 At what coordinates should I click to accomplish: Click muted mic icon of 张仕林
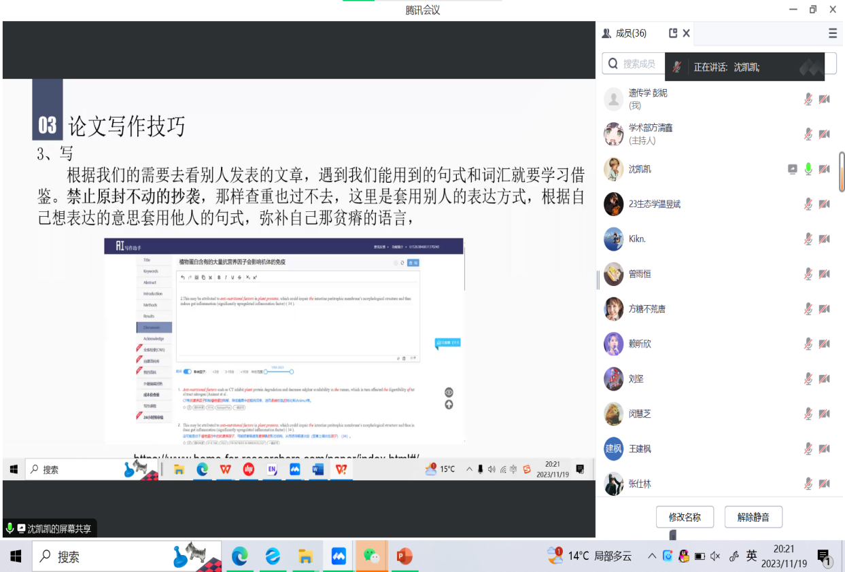pyautogui.click(x=808, y=484)
